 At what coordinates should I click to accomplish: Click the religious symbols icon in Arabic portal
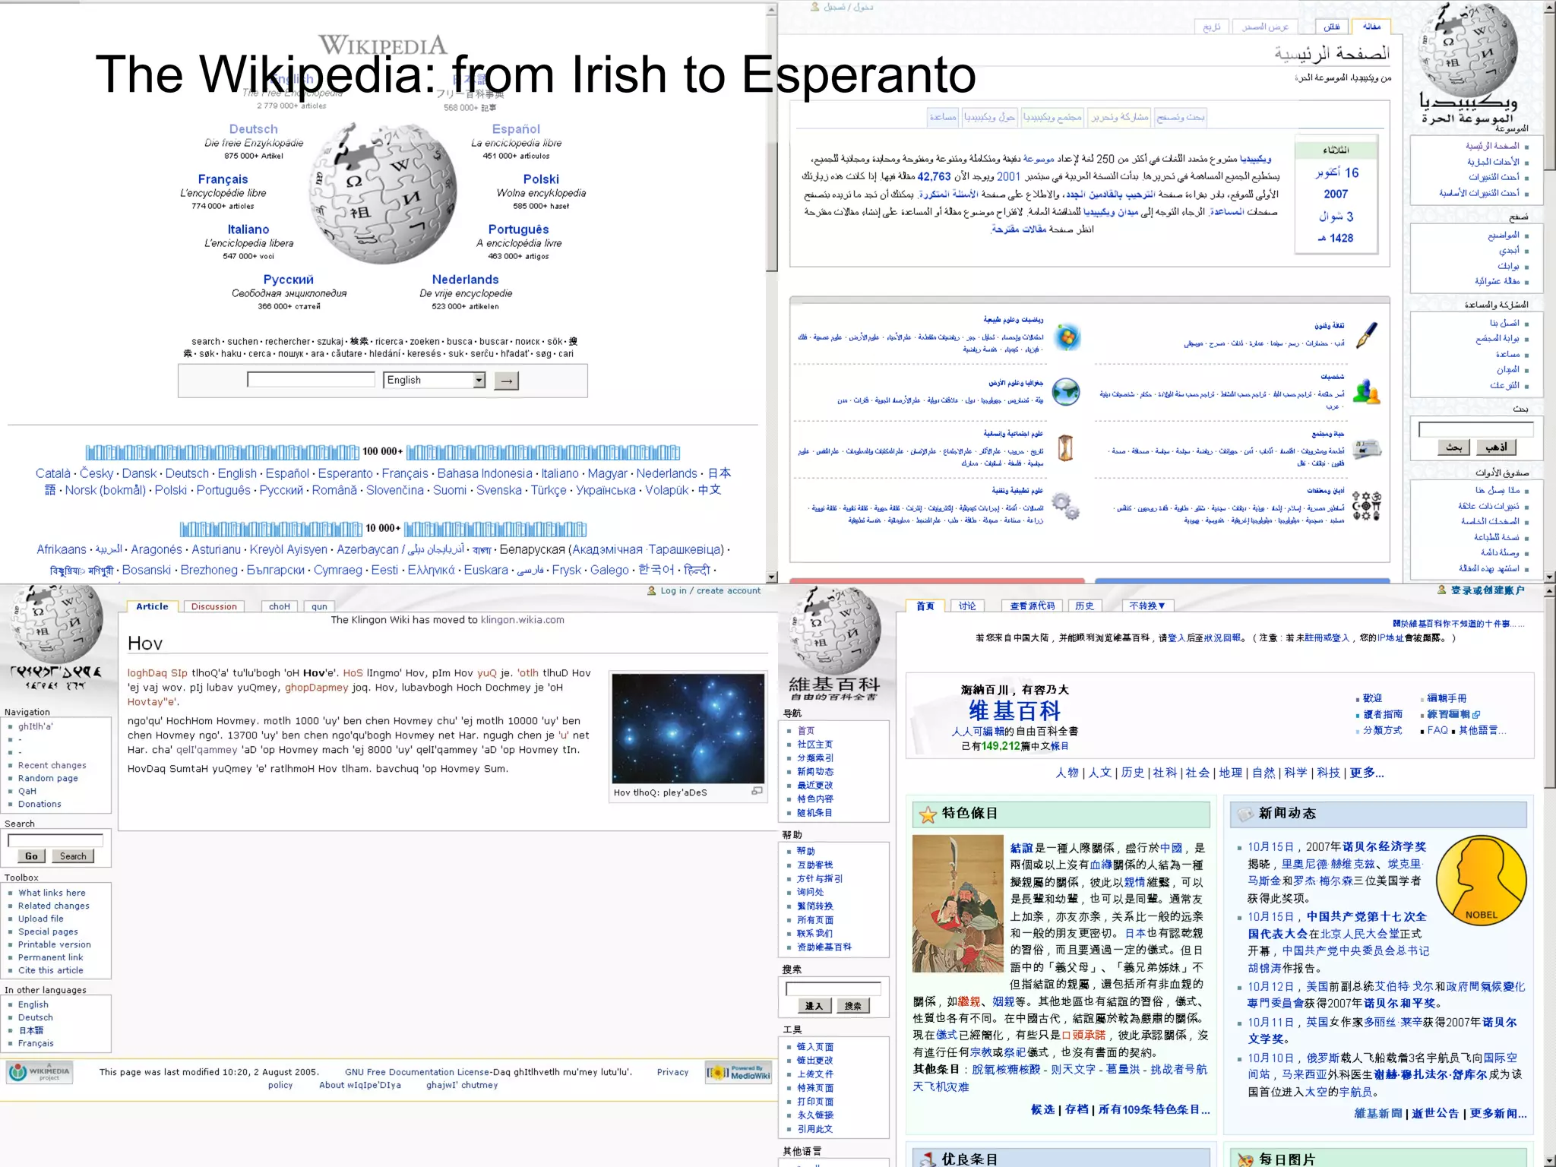pos(1366,505)
